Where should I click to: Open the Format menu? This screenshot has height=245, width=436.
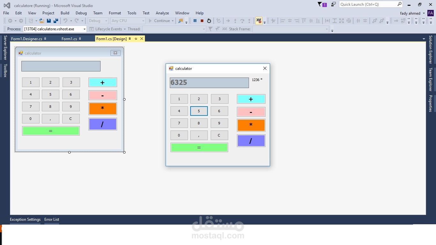click(x=115, y=13)
